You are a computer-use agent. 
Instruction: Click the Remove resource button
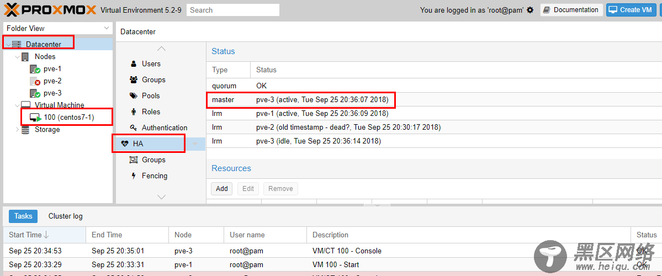(x=281, y=189)
